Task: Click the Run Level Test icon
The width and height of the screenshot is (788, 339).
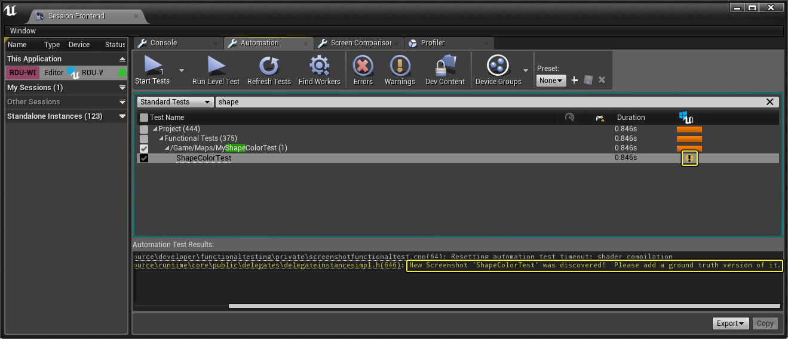Action: click(216, 65)
